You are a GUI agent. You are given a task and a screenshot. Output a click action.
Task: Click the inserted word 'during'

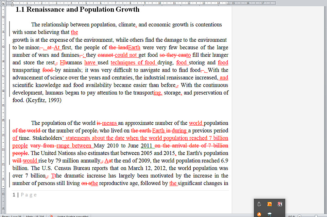pyautogui.click(x=179, y=131)
